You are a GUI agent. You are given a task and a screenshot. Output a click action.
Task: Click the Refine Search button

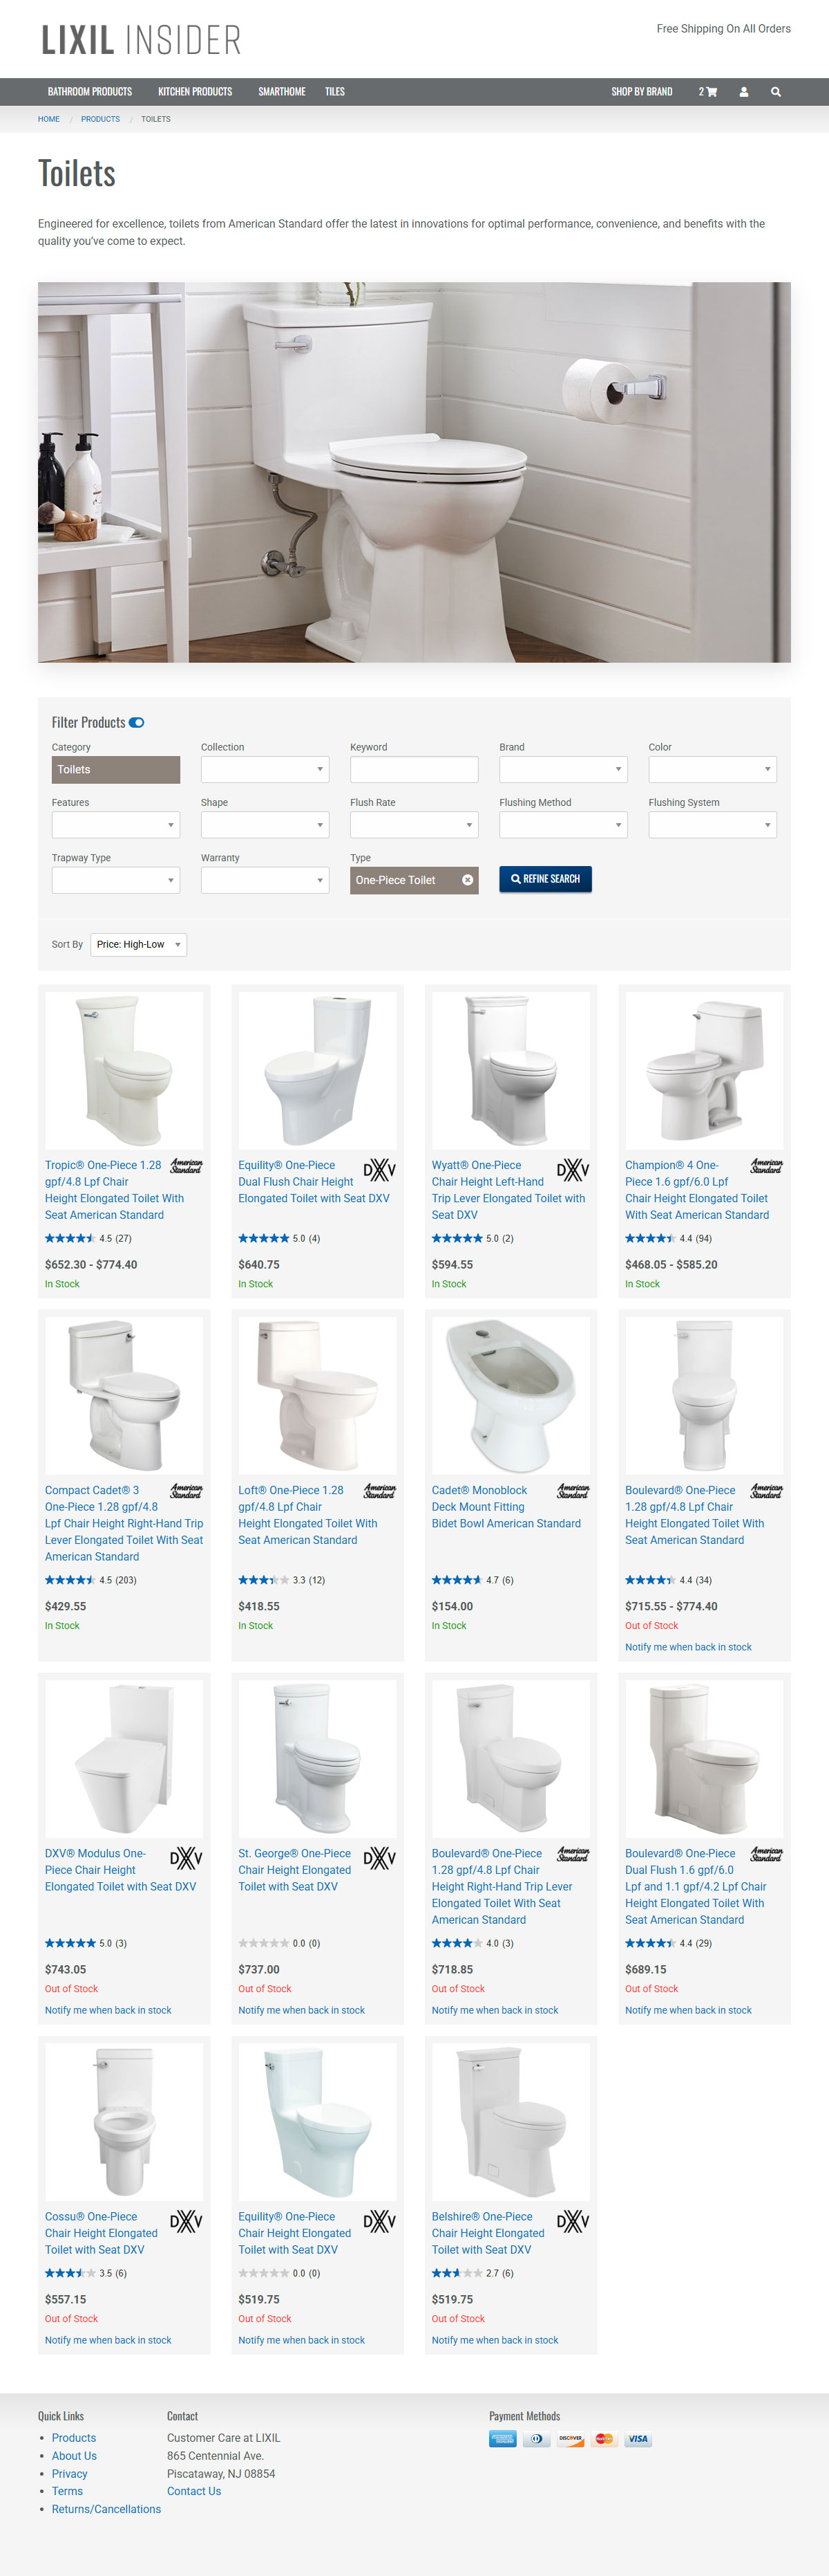point(545,879)
